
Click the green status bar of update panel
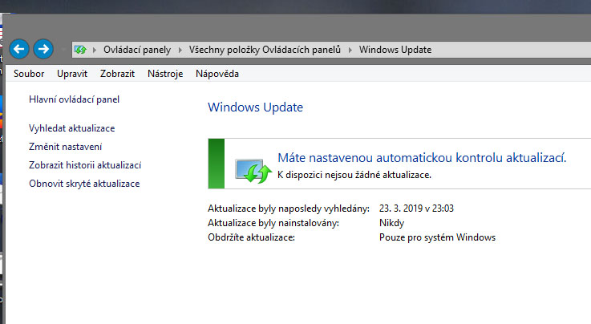click(217, 164)
